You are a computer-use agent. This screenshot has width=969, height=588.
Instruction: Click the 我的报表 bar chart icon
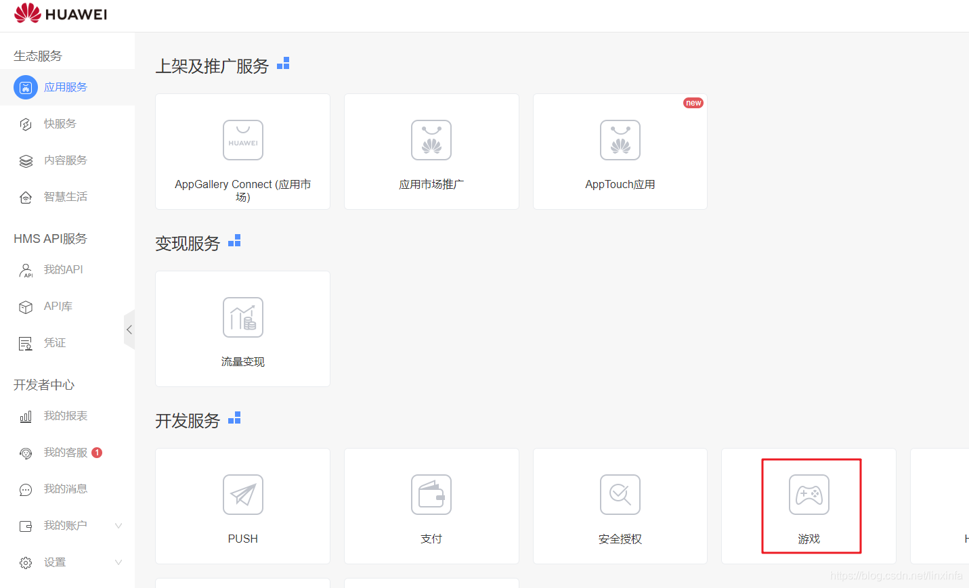26,417
